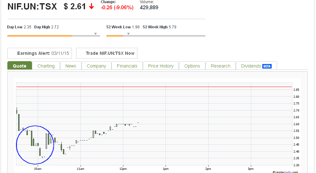Screen dimensions: 316x173
Task: Click the day range marker triangle
Action: point(96,34)
